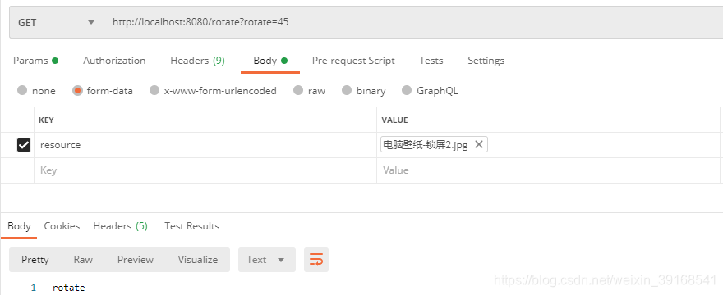The height and width of the screenshot is (295, 723).
Task: Choose x-www-form-urlencoded body type
Action: 213,91
